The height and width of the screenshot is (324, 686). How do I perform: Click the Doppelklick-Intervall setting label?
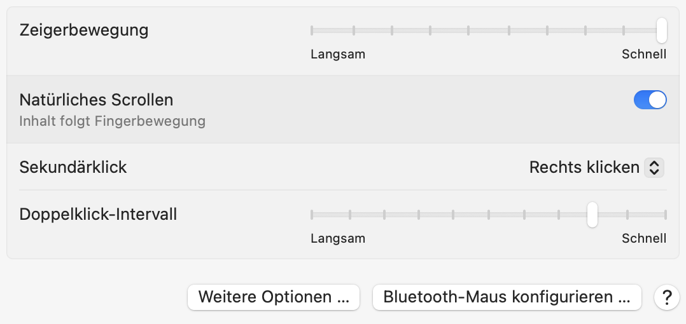coord(98,214)
